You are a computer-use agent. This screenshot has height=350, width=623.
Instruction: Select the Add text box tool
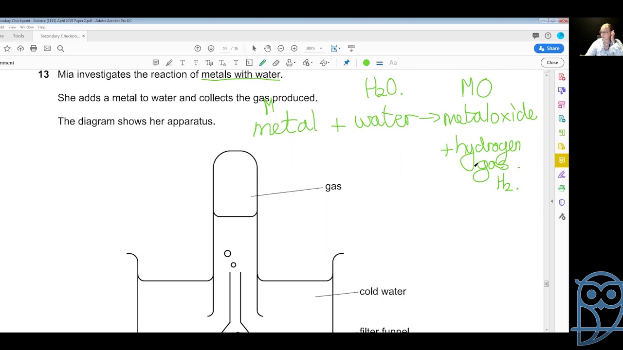[x=249, y=63]
